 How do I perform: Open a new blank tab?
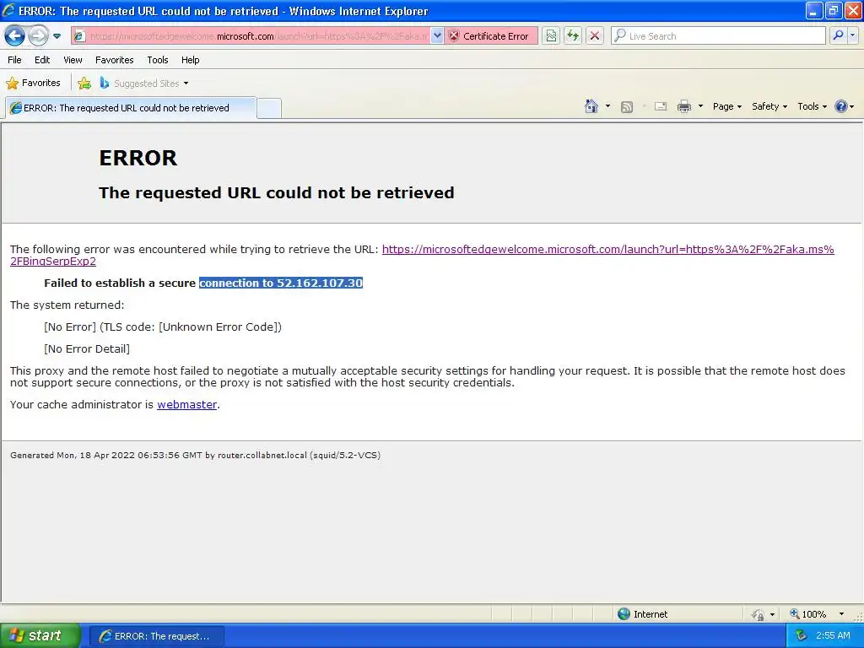tap(269, 108)
